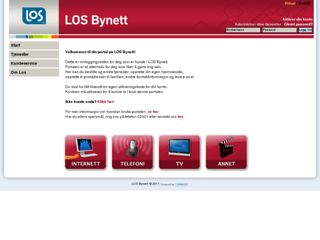The image size is (320, 240).
Task: Open the TELEFONI service tile
Action: [132, 152]
